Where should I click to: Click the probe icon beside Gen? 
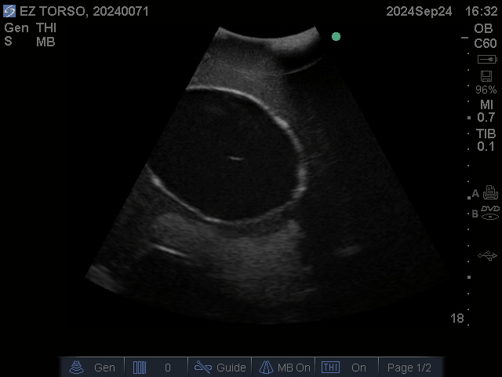pyautogui.click(x=77, y=368)
